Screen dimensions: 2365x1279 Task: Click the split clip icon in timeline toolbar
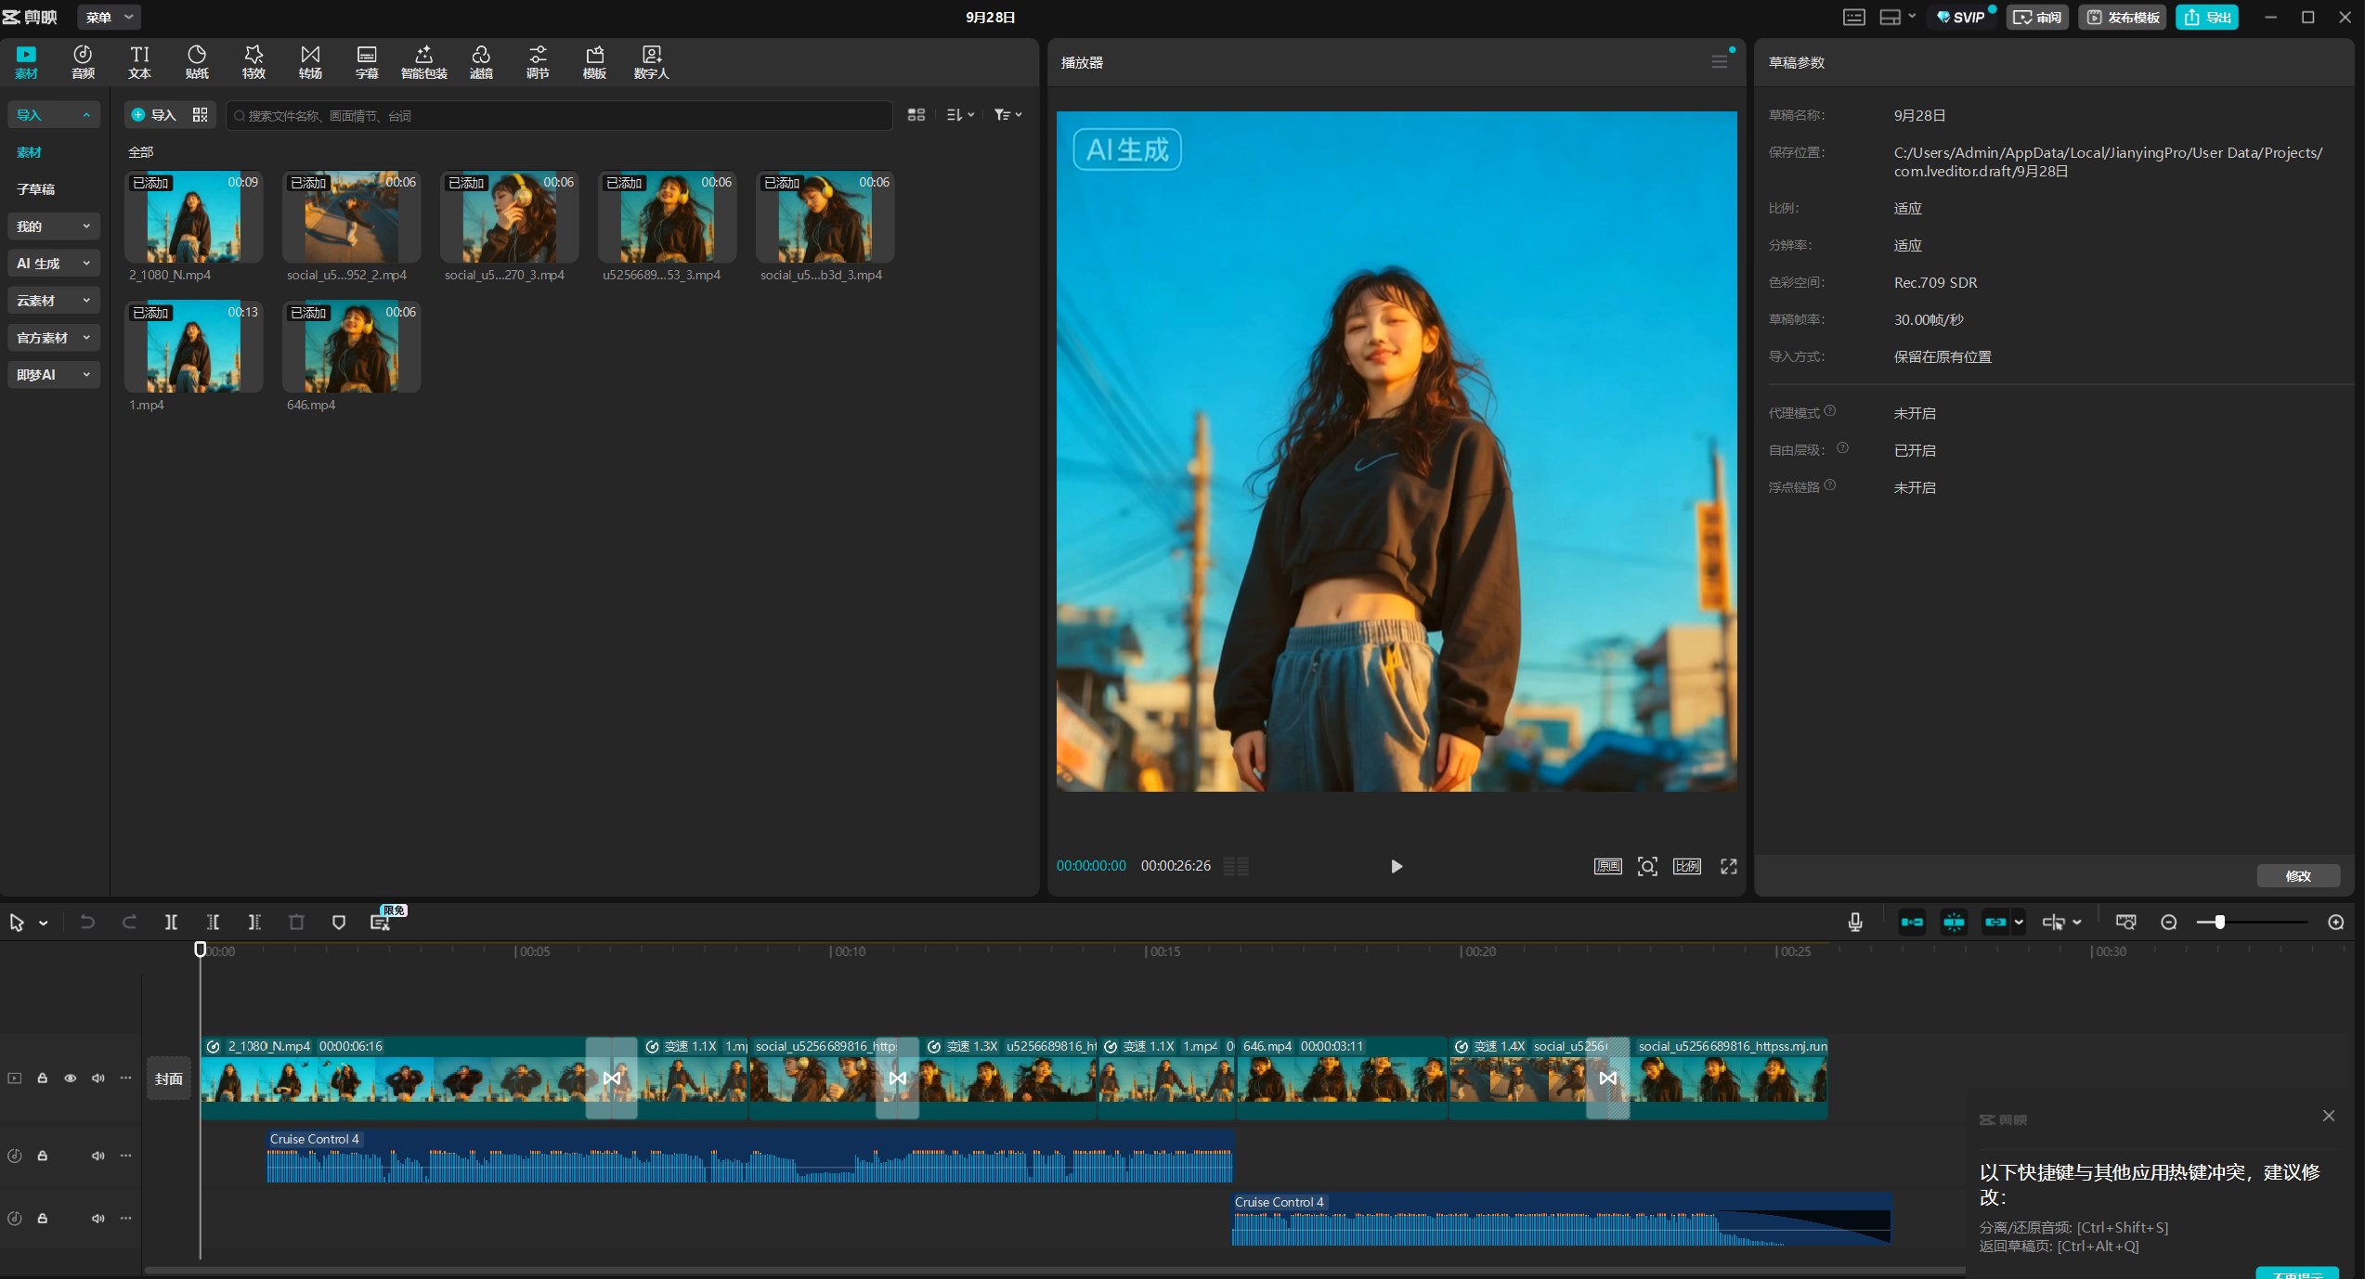coord(171,922)
